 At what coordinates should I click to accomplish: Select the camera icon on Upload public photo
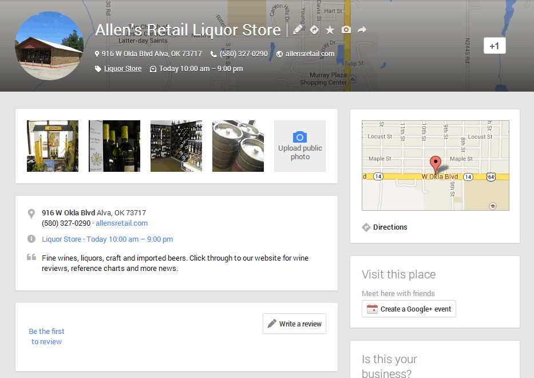pyautogui.click(x=299, y=136)
